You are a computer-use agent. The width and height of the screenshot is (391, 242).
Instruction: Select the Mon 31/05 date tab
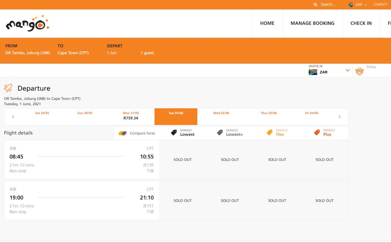pos(131,116)
